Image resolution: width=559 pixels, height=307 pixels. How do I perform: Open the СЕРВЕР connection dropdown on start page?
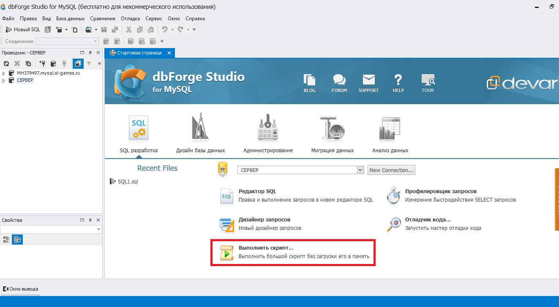pos(300,170)
